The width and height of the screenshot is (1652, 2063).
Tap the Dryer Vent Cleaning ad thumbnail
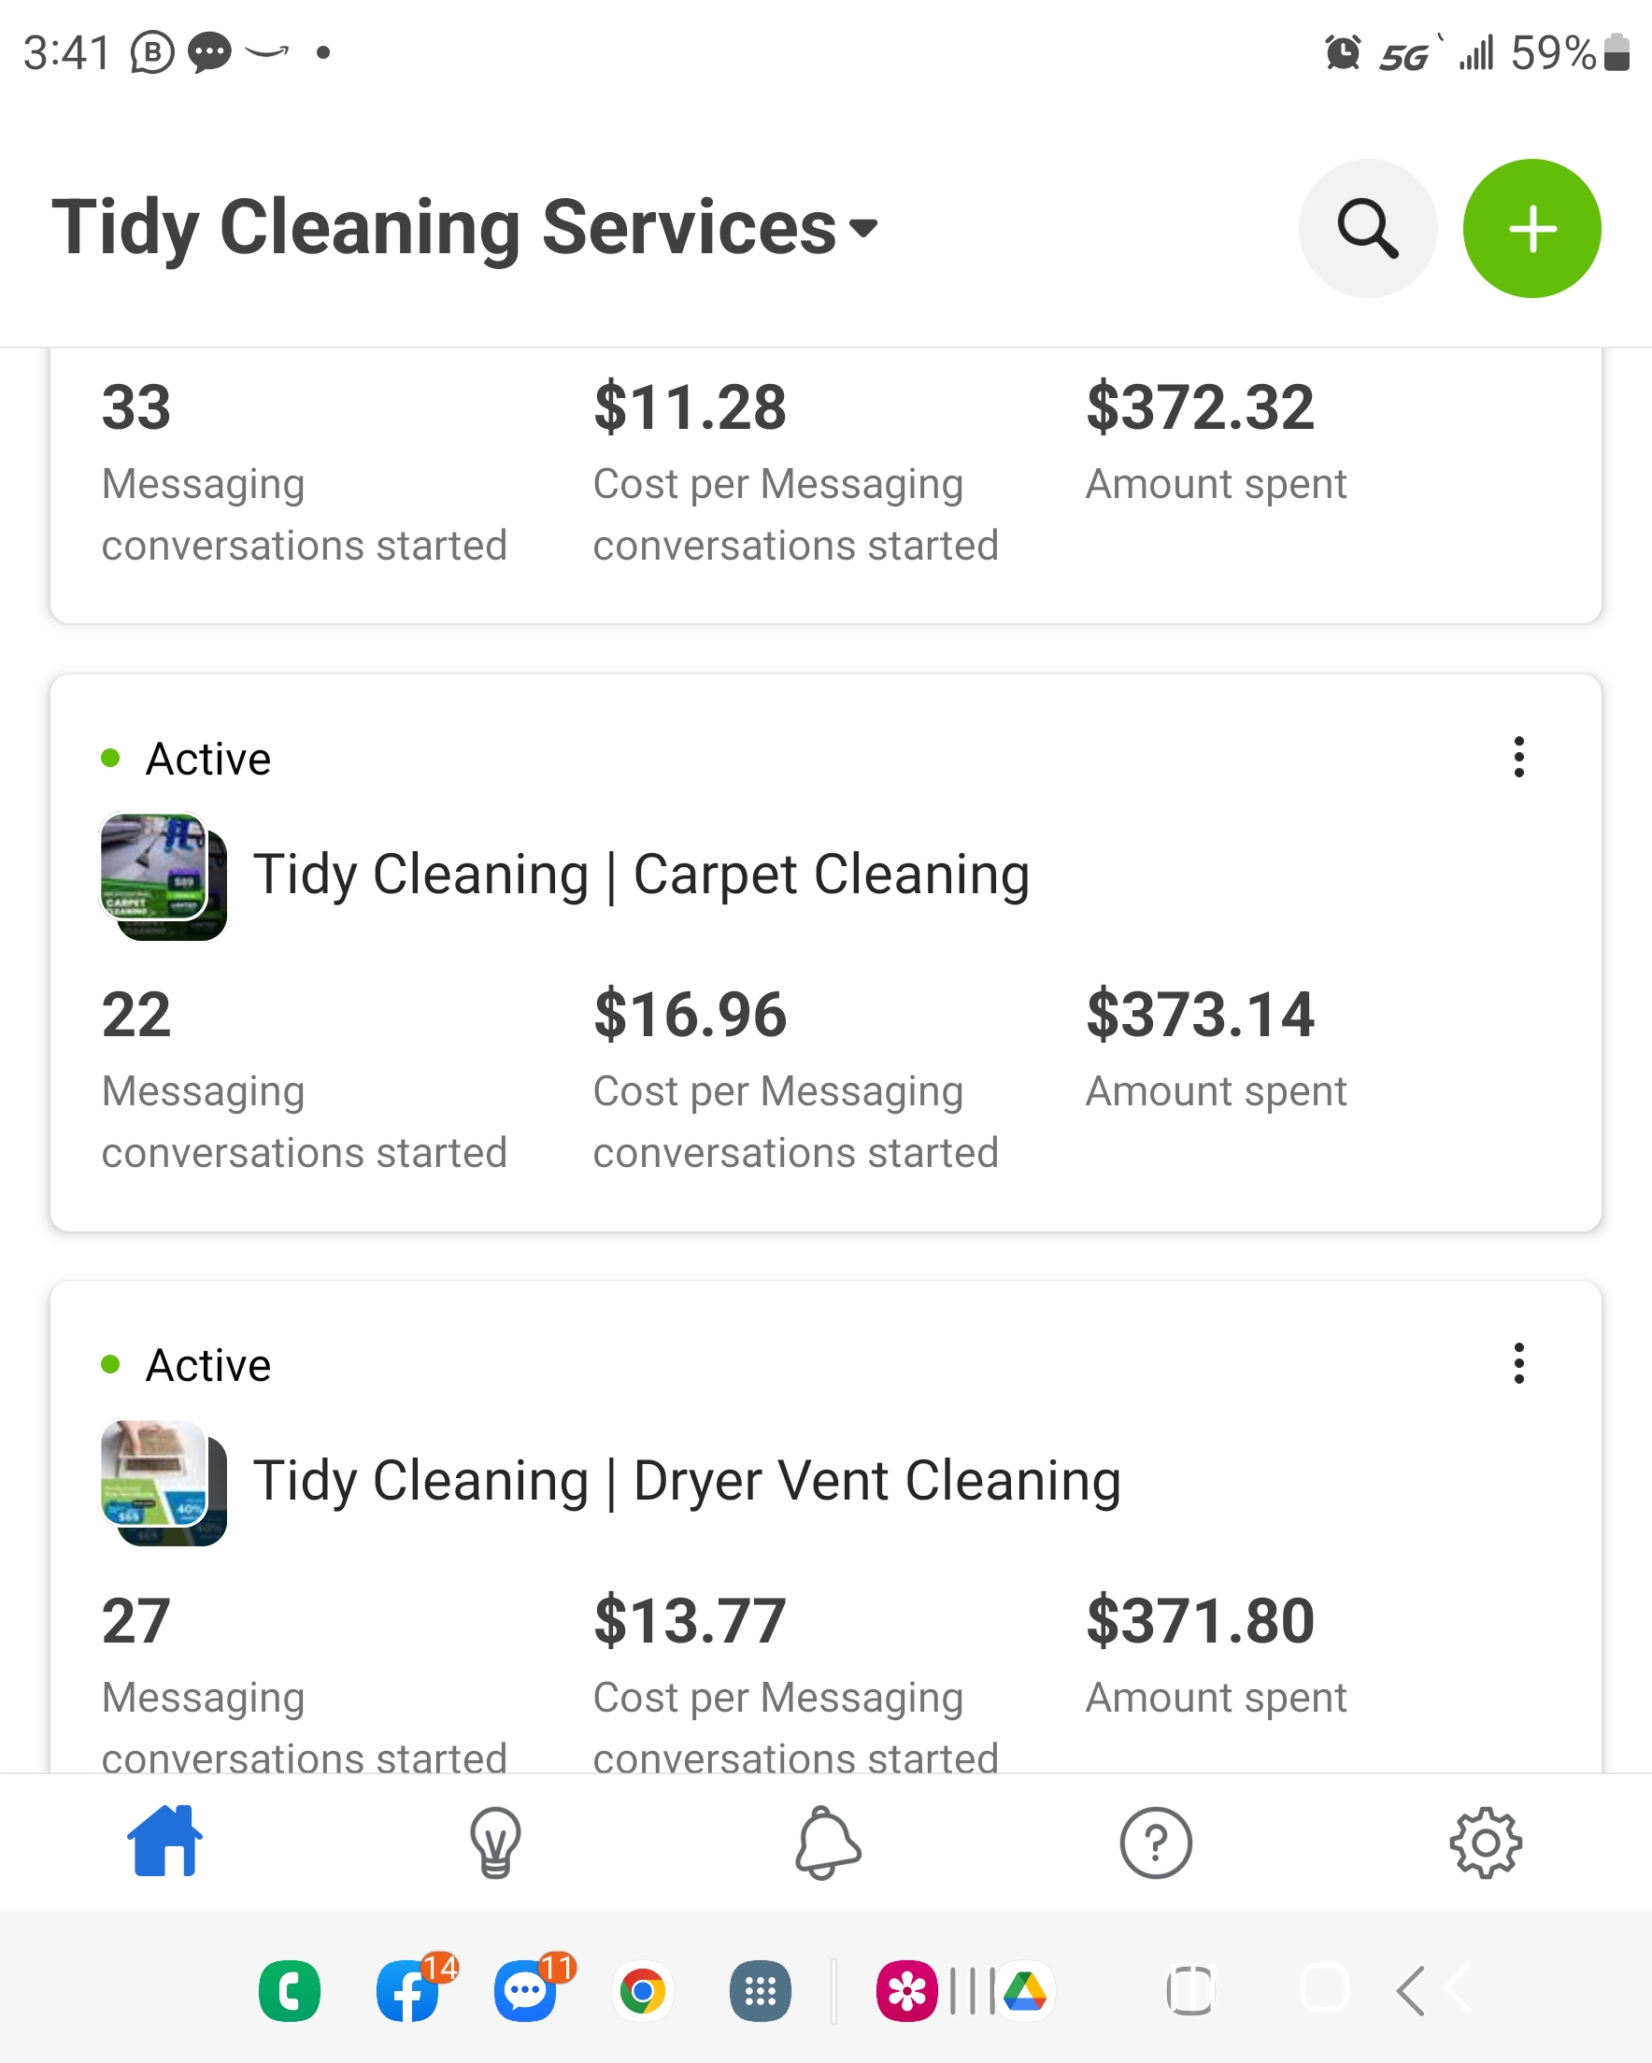coord(164,1482)
